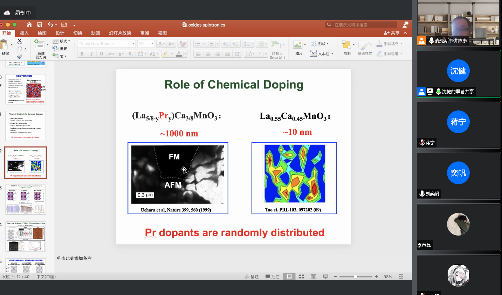Click the New Slide icon
The height and width of the screenshot is (295, 502).
[x=40, y=44]
